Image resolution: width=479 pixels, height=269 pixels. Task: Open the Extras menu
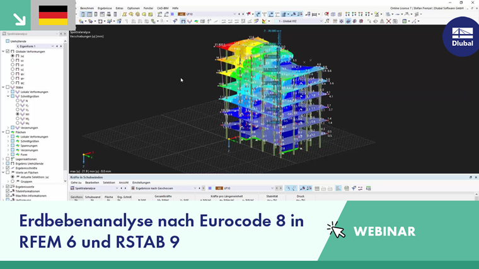click(120, 8)
